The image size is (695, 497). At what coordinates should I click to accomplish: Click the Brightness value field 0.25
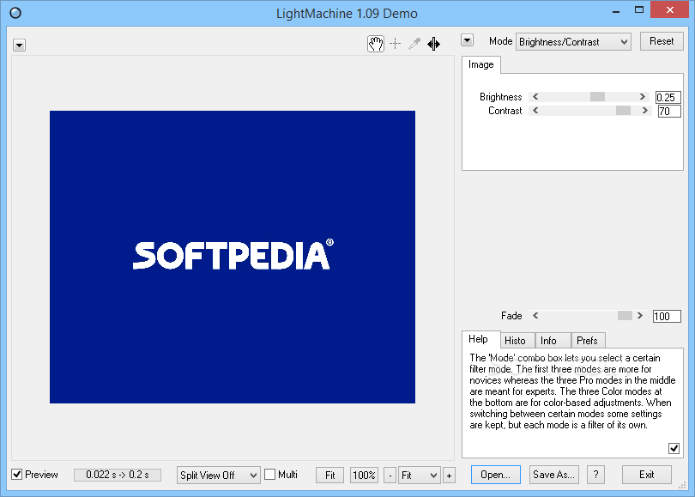[668, 97]
